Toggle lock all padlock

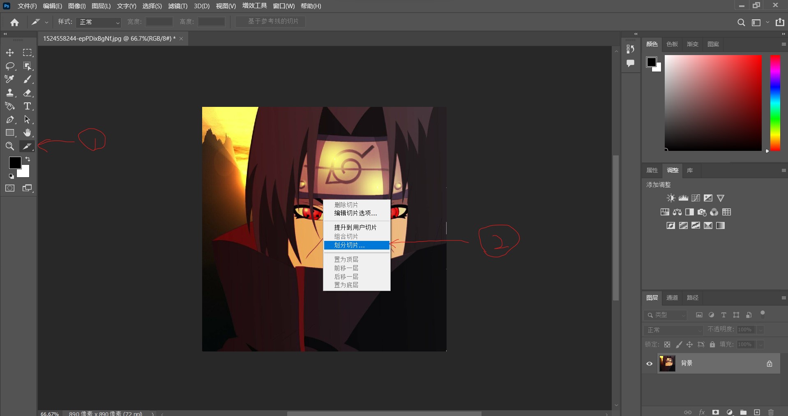tap(712, 344)
